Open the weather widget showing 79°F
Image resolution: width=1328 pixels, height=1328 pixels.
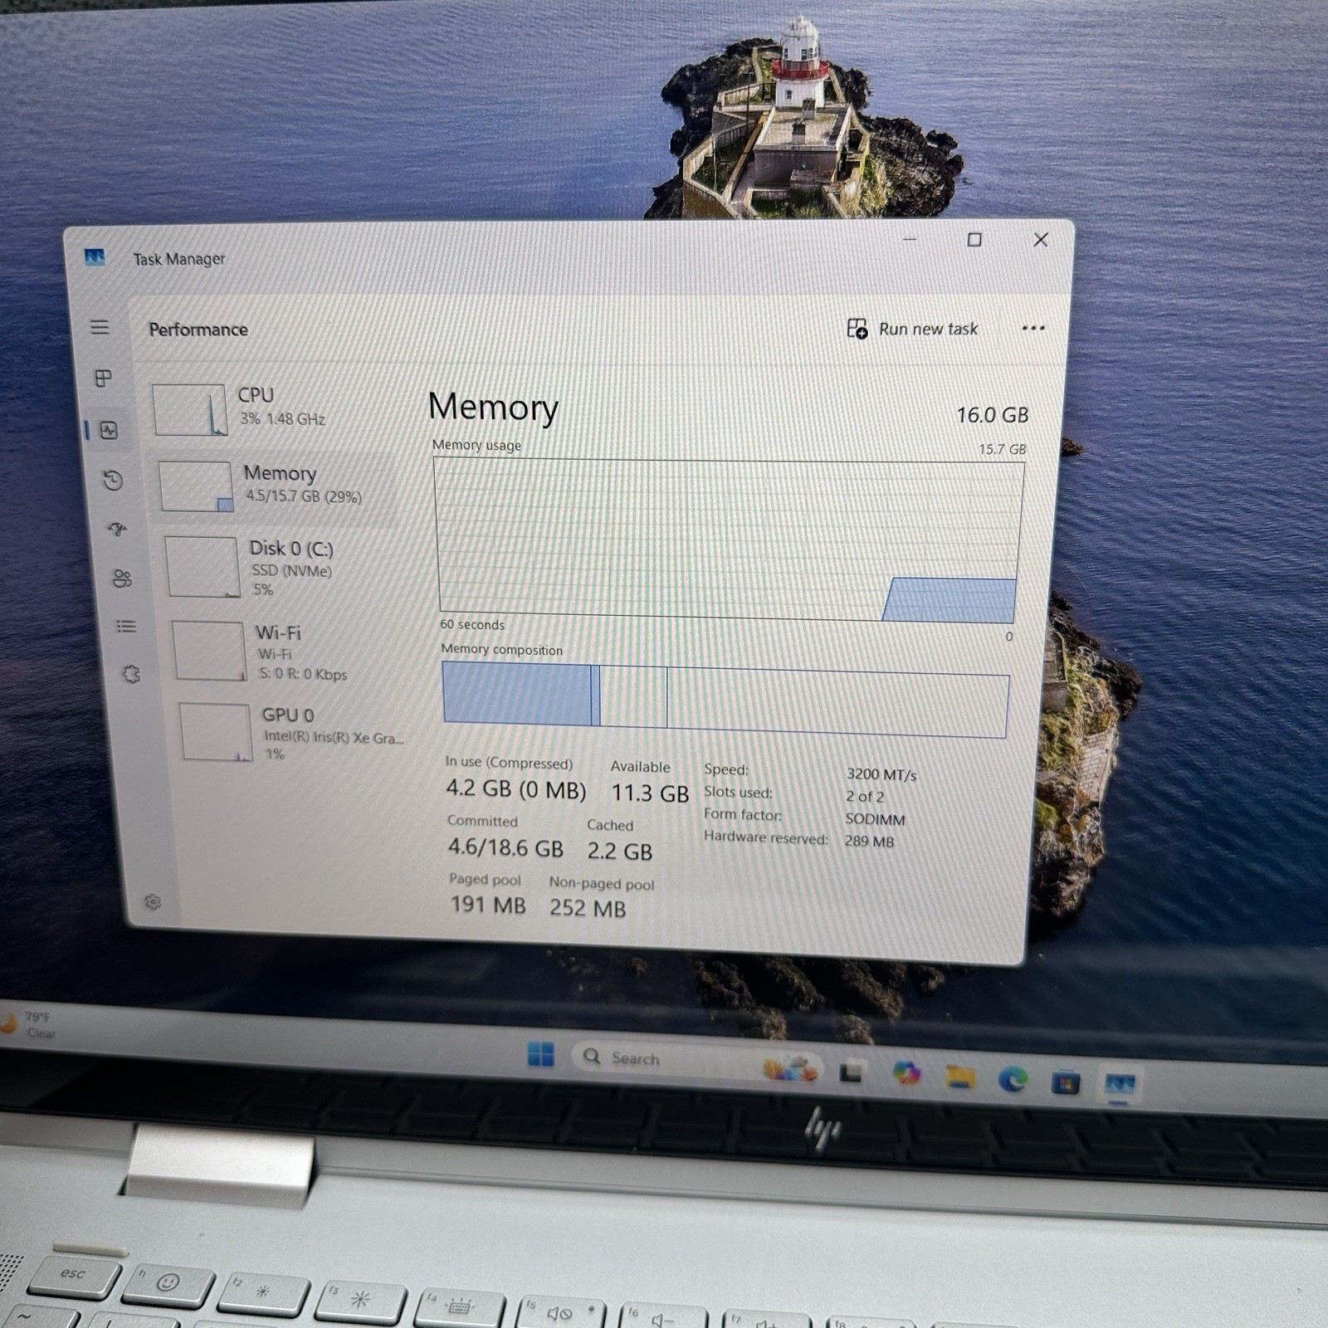(x=28, y=1024)
